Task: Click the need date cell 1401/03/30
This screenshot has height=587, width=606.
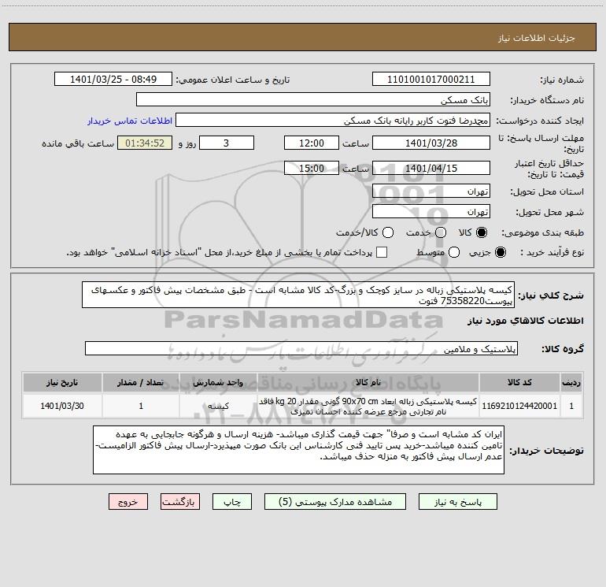Action: tap(62, 406)
